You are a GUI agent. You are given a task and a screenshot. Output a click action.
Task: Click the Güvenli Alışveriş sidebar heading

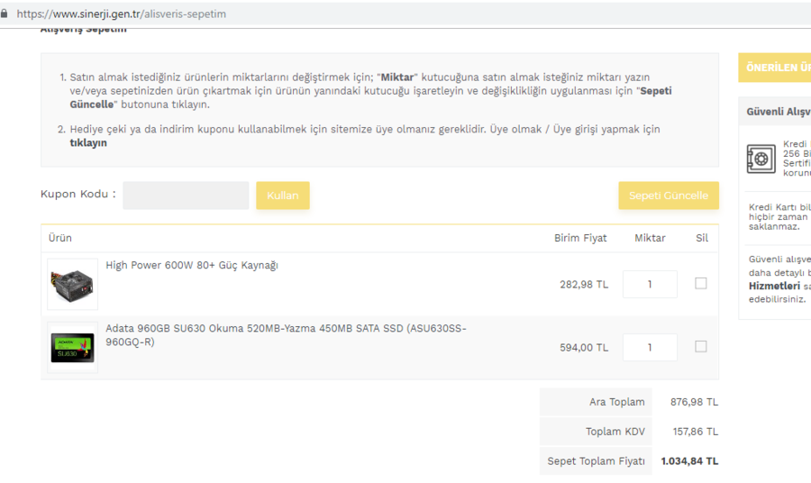tap(779, 112)
